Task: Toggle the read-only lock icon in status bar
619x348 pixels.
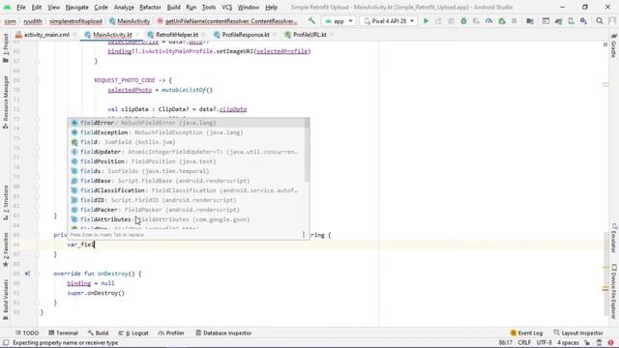Action: click(587, 342)
